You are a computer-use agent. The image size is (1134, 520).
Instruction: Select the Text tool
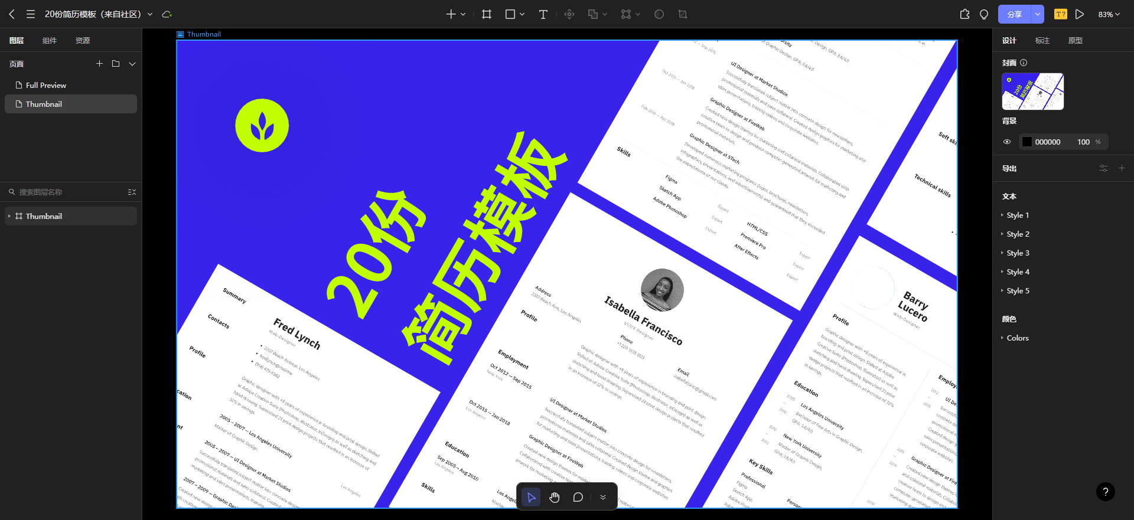pyautogui.click(x=543, y=14)
